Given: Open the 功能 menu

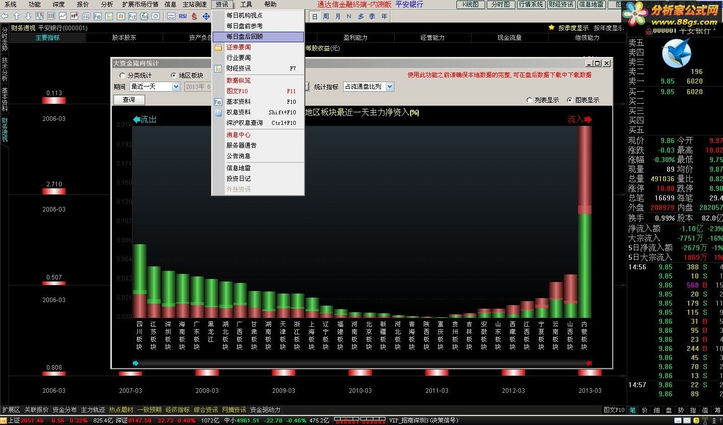Looking at the screenshot, I should (x=34, y=4).
